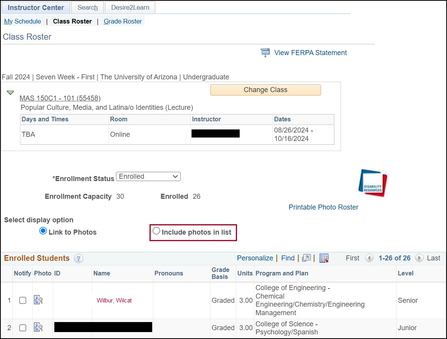Viewport: 447px width, 339px height.
Task: Sort by the Units column header
Action: [x=245, y=273]
